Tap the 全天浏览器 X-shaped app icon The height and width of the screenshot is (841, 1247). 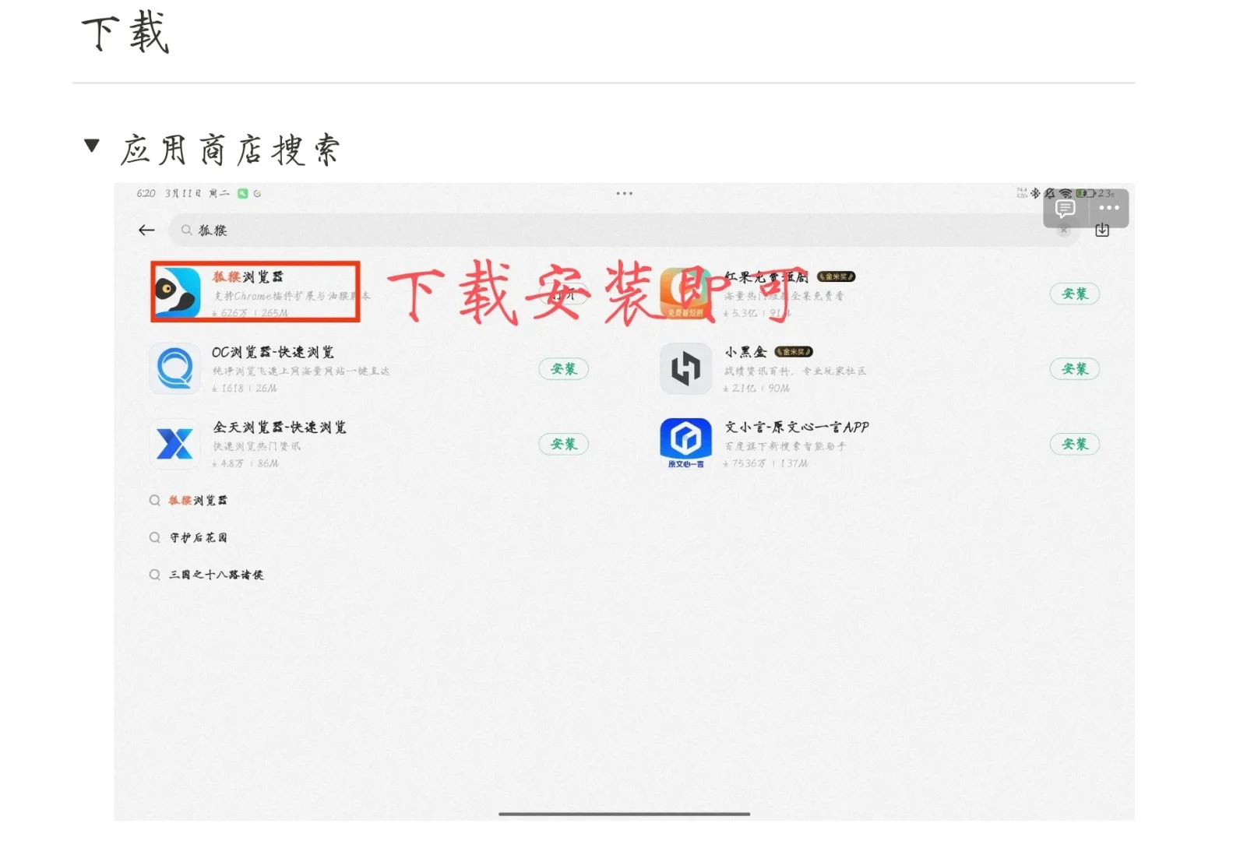175,444
